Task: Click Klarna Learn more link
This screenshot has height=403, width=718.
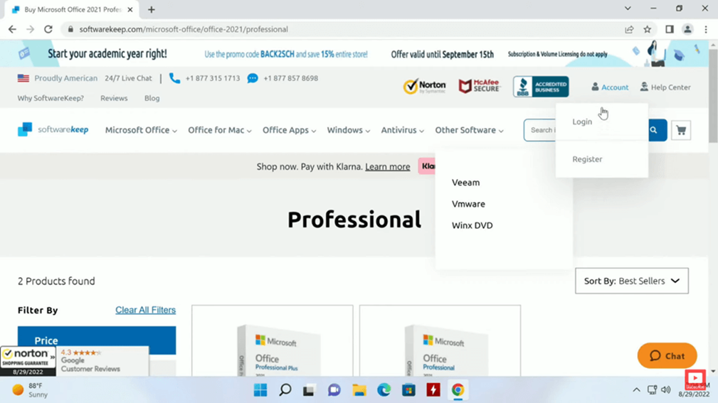Action: (x=387, y=166)
